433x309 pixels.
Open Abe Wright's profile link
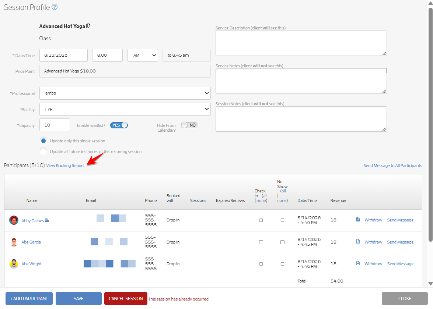coord(31,264)
